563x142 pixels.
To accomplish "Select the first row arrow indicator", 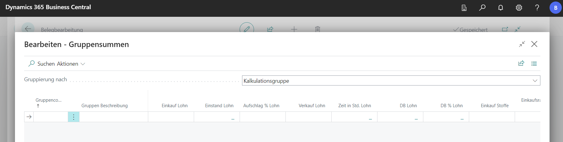I will point(29,117).
